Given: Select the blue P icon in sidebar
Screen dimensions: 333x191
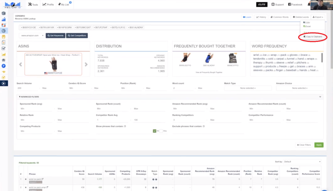Looking at the screenshot, I should [4, 66].
